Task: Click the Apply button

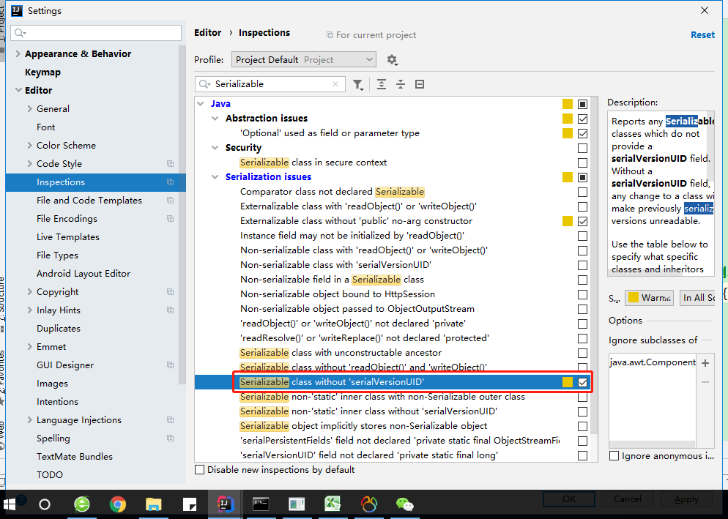Action: 686,499
